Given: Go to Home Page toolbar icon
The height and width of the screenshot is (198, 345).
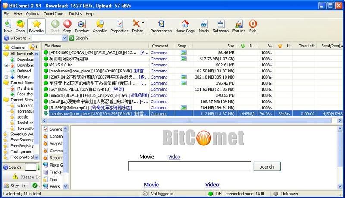Looking at the screenshot, I should [185, 24].
